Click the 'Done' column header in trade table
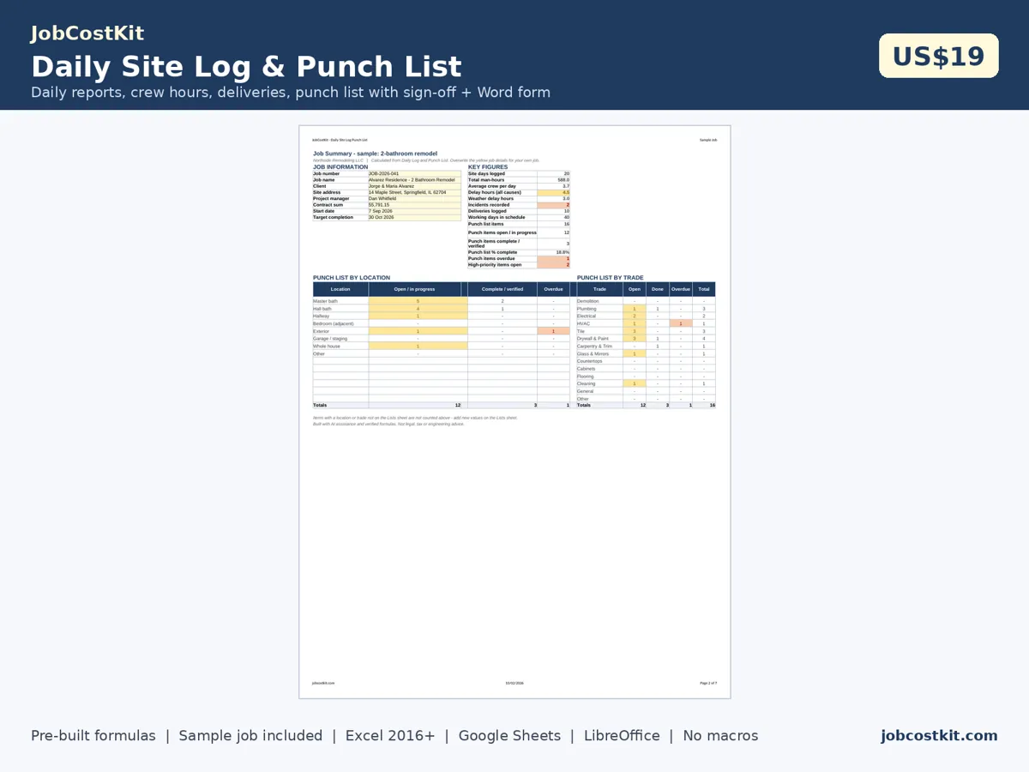 pyautogui.click(x=658, y=289)
